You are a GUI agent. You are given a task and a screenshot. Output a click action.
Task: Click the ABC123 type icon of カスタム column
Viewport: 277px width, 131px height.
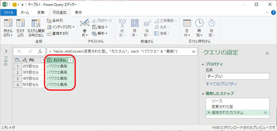50,60
